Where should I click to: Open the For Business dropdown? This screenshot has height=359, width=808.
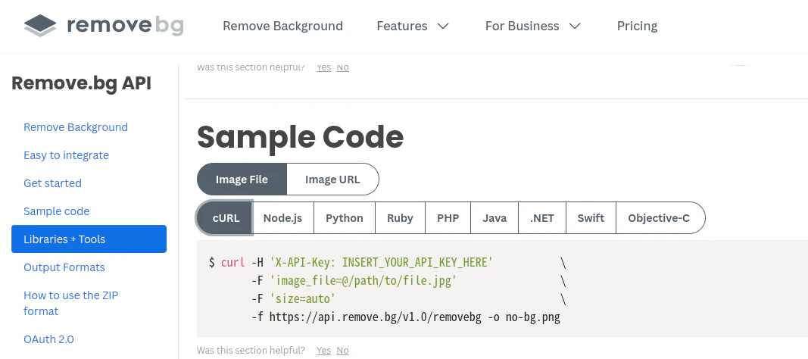[532, 26]
